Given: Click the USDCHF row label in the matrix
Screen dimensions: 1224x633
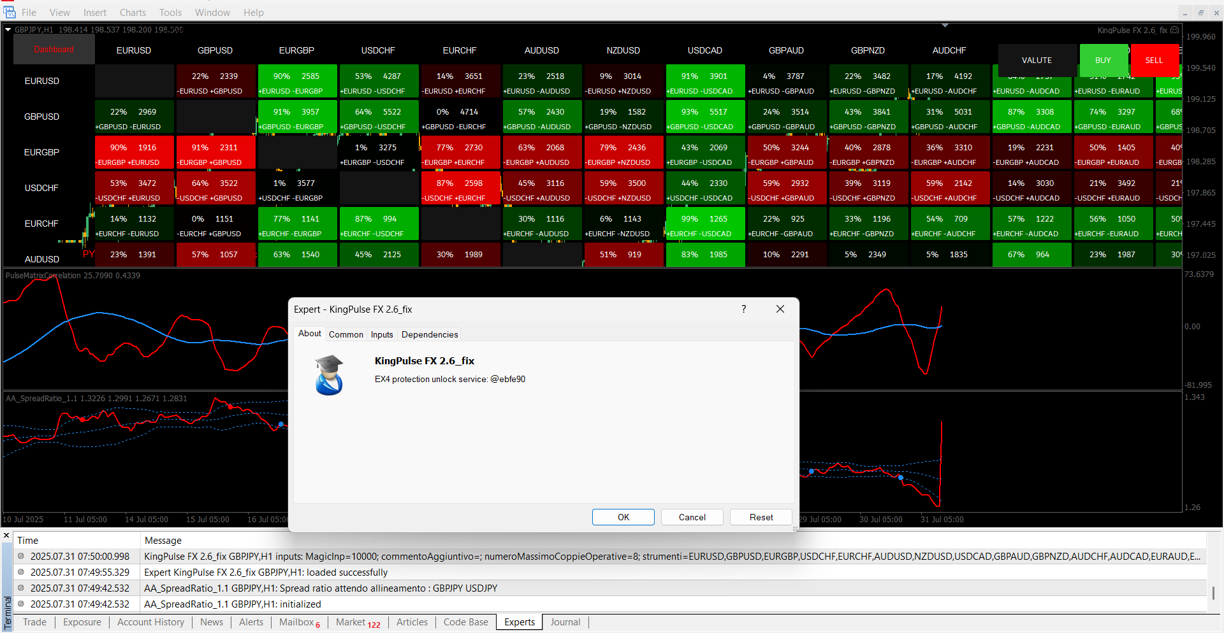Looking at the screenshot, I should click(x=41, y=188).
